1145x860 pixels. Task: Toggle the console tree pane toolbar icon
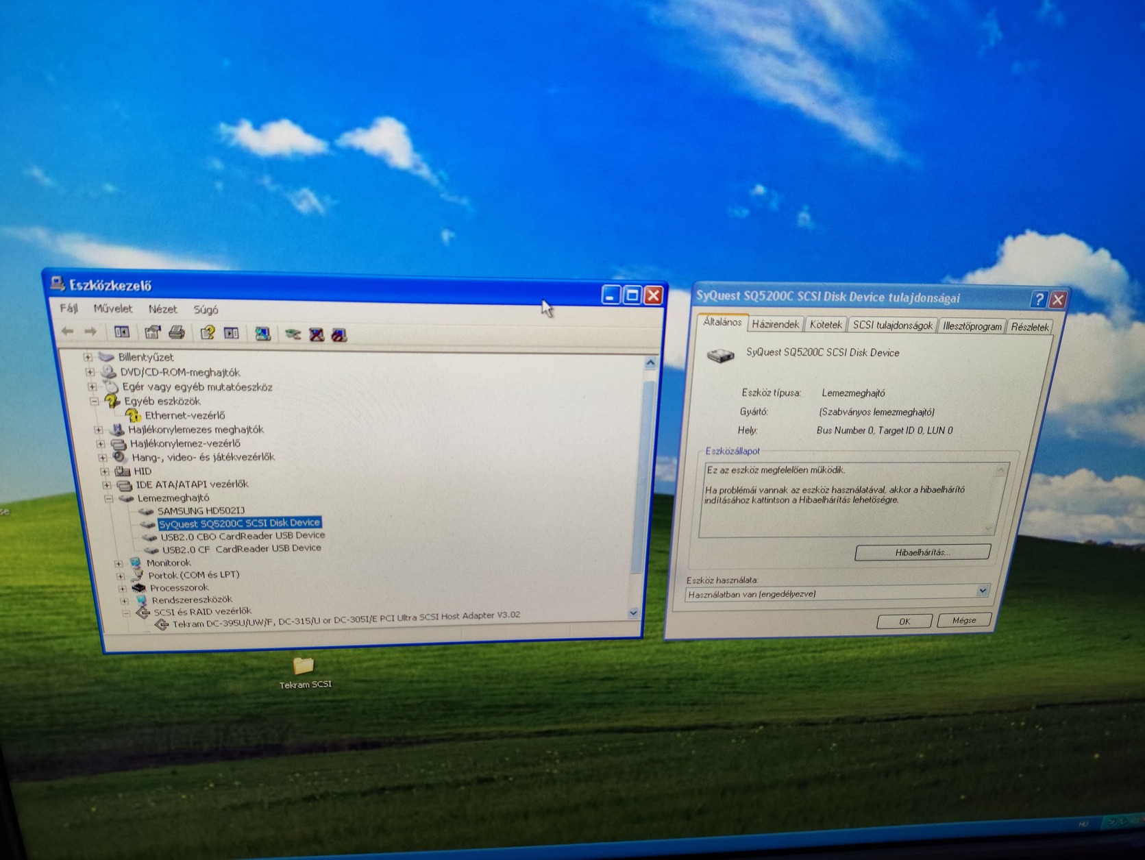(x=122, y=332)
